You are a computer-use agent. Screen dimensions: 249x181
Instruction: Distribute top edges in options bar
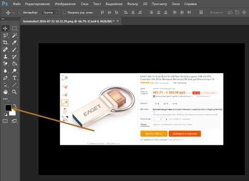[151, 12]
